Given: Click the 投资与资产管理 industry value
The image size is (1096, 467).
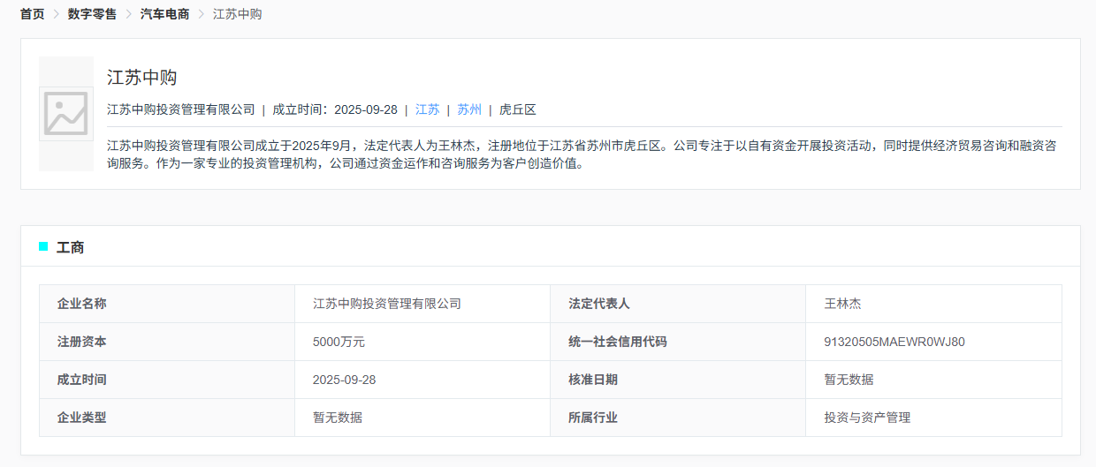Looking at the screenshot, I should point(867,418).
